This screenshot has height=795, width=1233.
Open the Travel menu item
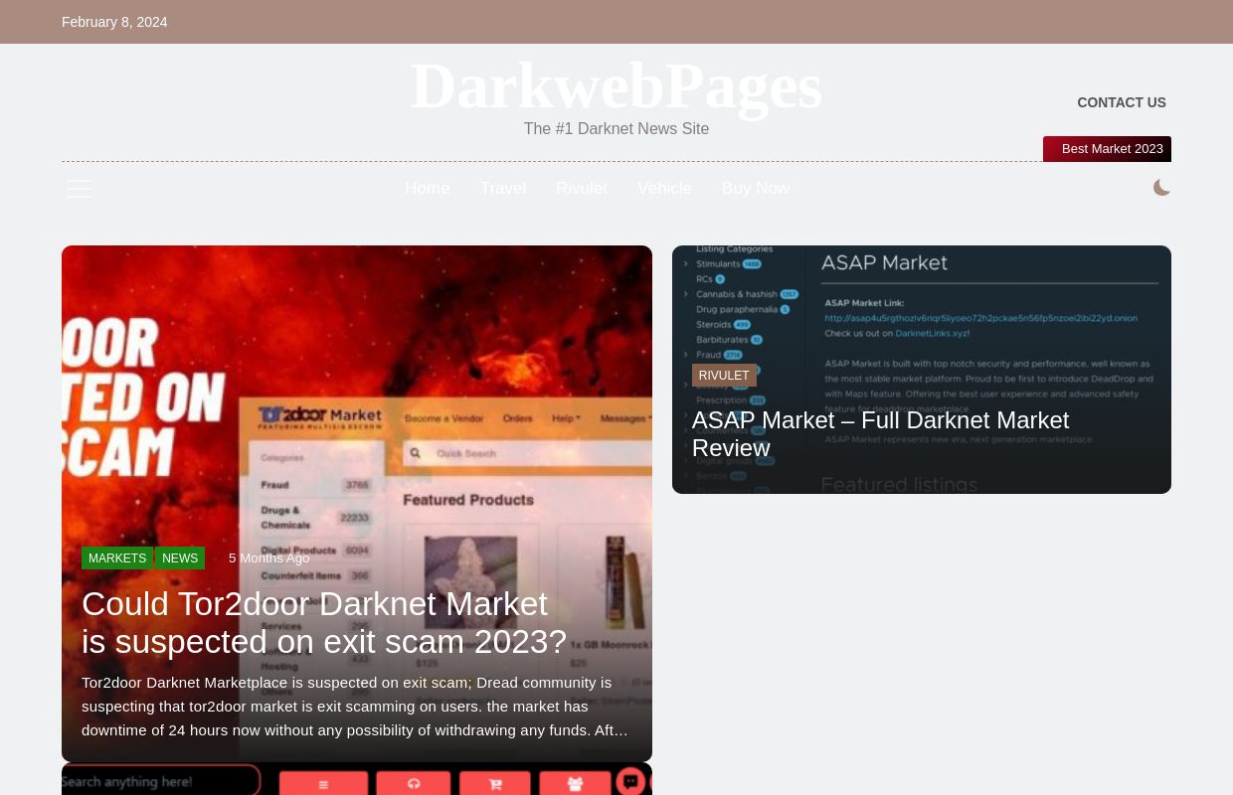(503, 189)
